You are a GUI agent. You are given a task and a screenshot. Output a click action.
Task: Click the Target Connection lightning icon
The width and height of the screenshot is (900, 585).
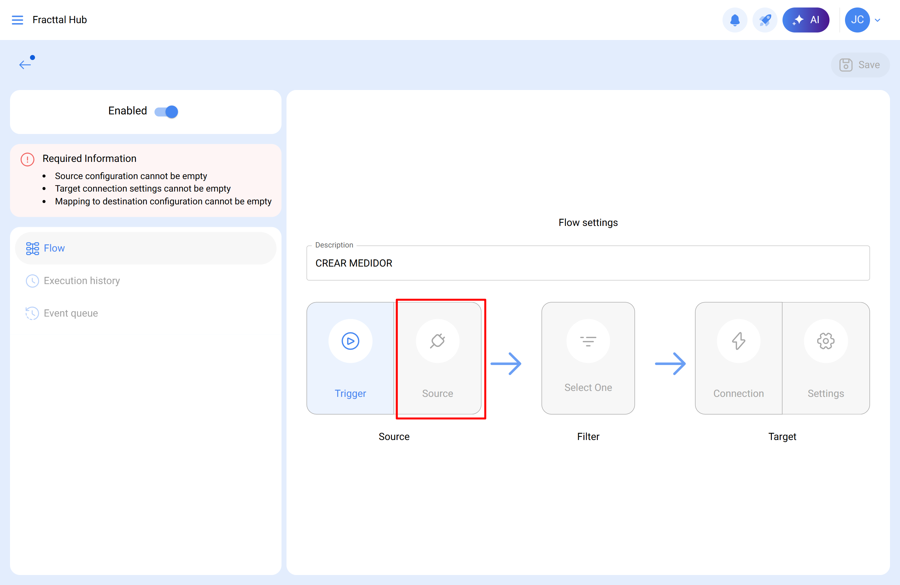(x=738, y=341)
